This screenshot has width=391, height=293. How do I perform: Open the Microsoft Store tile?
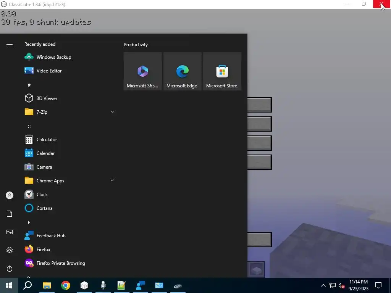[x=222, y=71]
